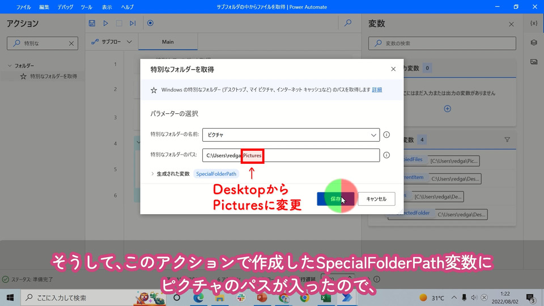Click the Stop flow square icon
The image size is (544, 306).
point(119,23)
